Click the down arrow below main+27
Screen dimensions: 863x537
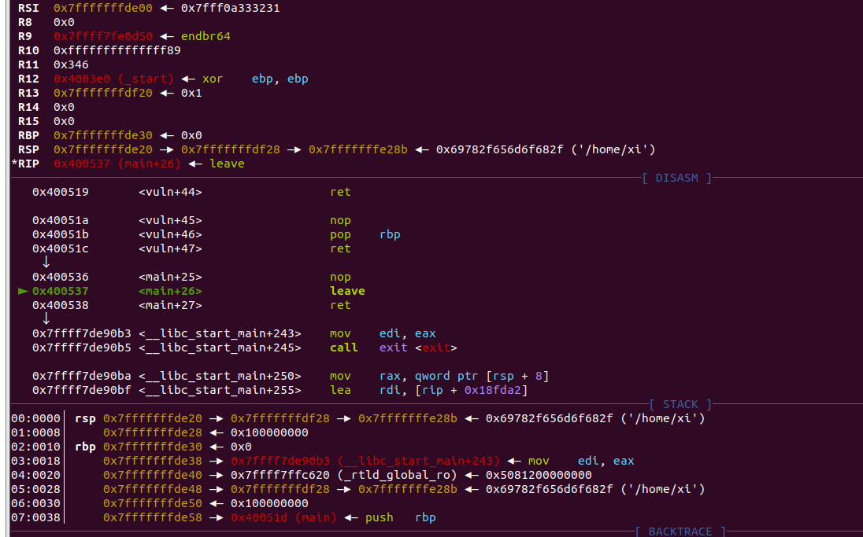[46, 318]
